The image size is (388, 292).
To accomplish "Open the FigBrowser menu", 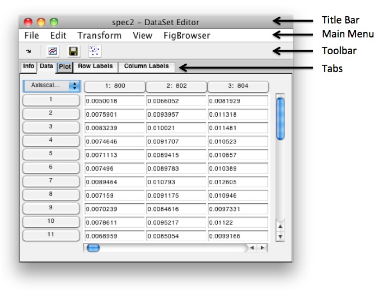I will (x=186, y=36).
